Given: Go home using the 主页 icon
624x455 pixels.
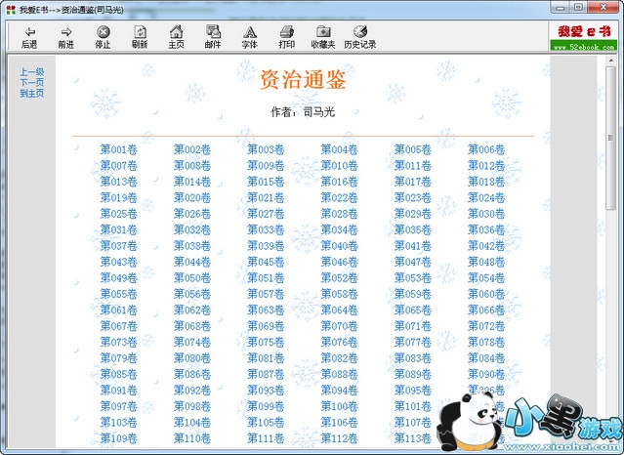Looking at the screenshot, I should (177, 31).
